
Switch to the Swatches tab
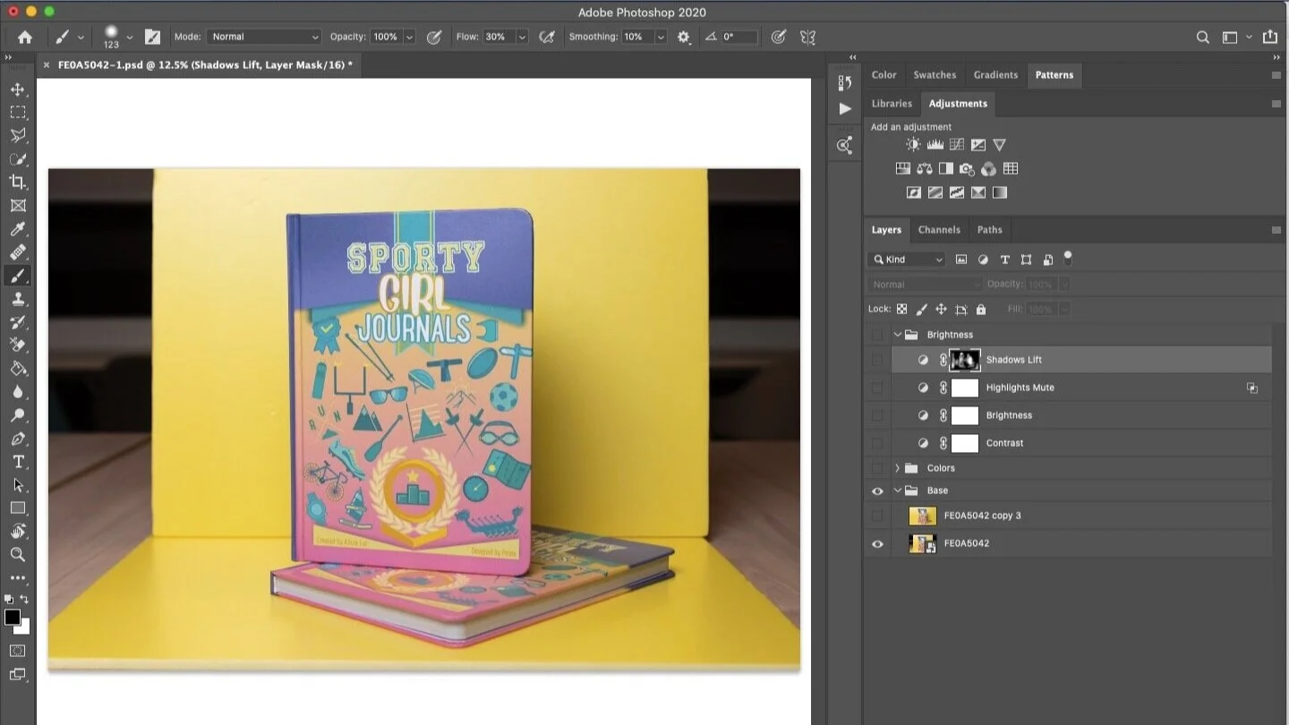[x=935, y=75]
